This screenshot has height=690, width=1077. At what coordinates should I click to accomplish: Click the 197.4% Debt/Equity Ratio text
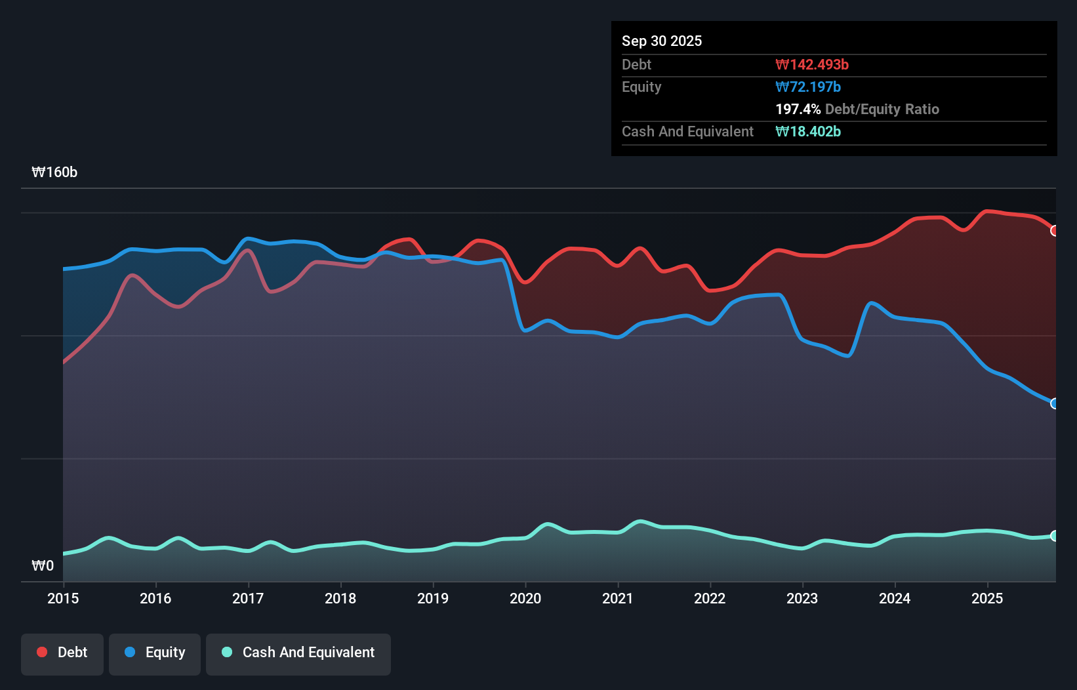[x=857, y=109]
